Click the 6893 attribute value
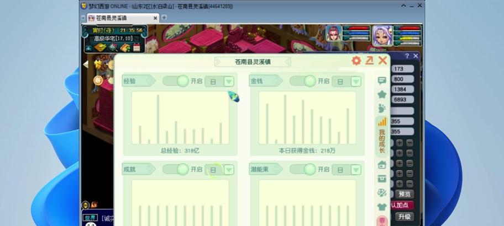Image resolution: width=504 pixels, height=226 pixels. pos(402,99)
